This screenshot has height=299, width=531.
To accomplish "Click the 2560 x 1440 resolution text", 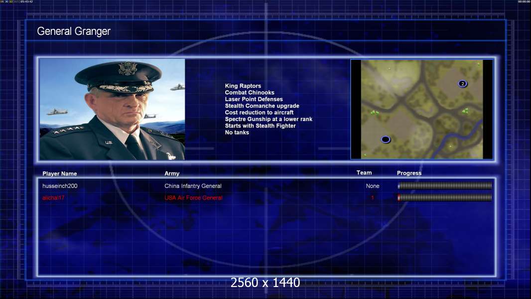I will pyautogui.click(x=265, y=283).
